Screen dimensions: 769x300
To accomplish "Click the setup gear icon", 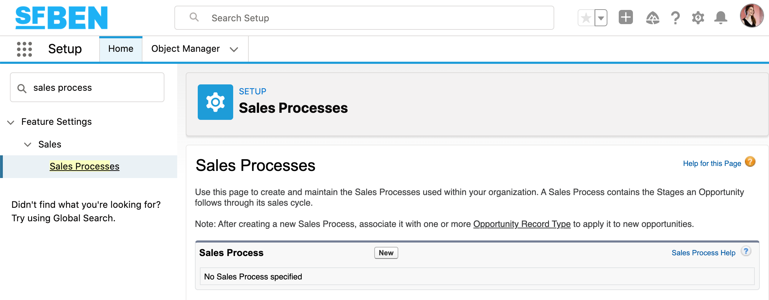I will (697, 17).
